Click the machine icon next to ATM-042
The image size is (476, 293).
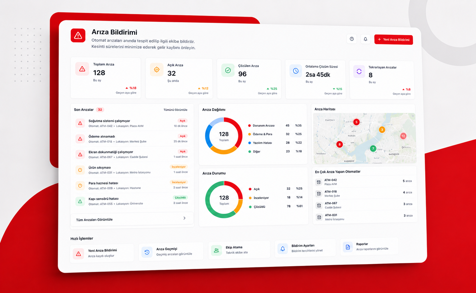tap(319, 182)
